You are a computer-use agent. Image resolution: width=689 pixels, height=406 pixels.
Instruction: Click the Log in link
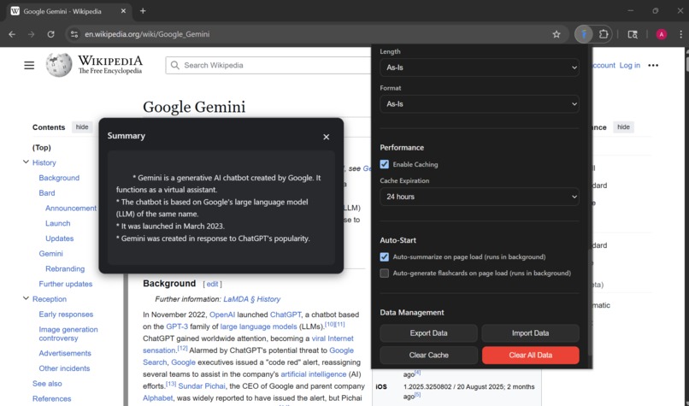(630, 66)
